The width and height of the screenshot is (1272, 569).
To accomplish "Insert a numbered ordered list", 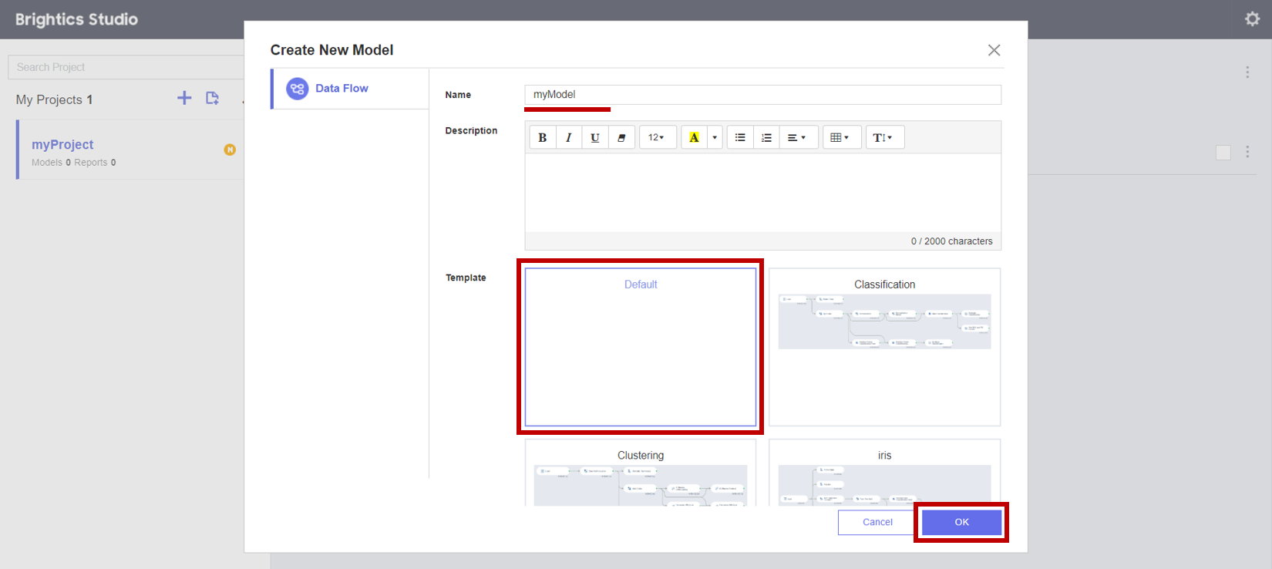I will pyautogui.click(x=766, y=137).
